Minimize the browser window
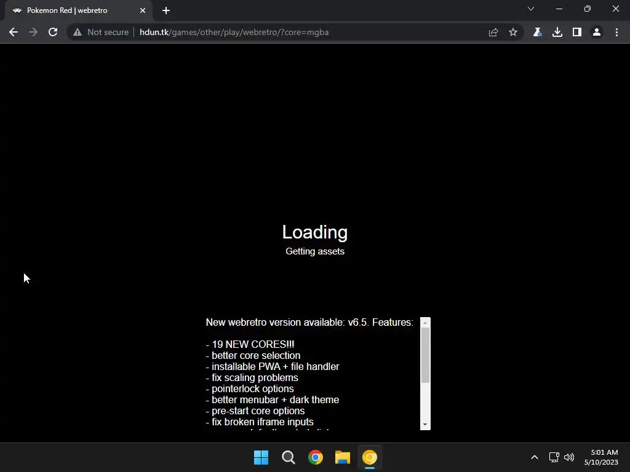Image resolution: width=630 pixels, height=472 pixels. coord(559,9)
